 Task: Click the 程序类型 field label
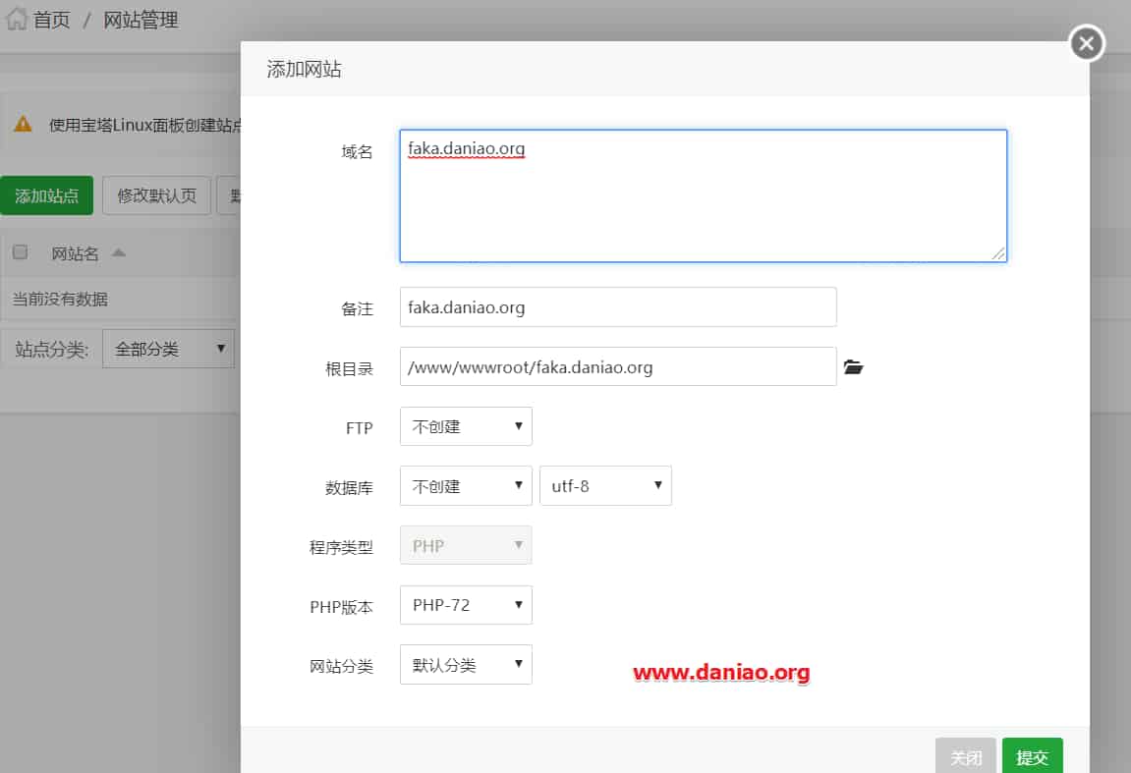[341, 548]
